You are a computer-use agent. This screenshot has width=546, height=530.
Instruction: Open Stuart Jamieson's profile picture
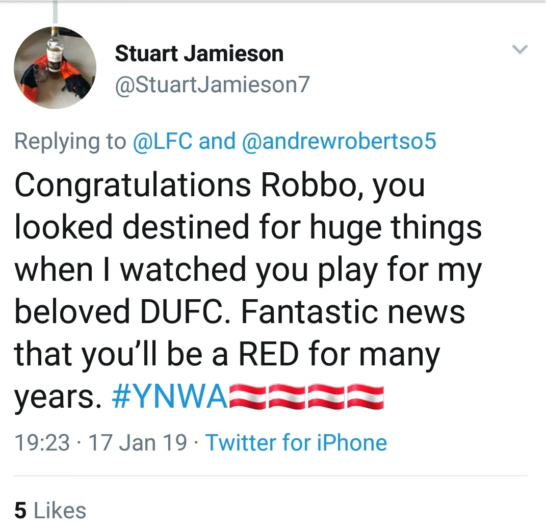[55, 67]
